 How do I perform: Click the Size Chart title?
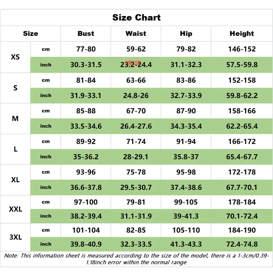(x=136, y=17)
